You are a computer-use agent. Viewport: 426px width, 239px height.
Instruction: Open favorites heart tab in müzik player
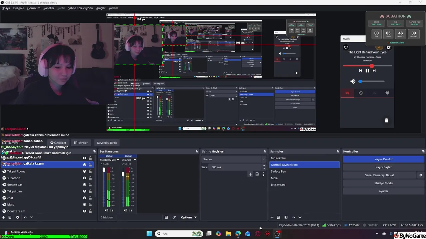point(387,93)
